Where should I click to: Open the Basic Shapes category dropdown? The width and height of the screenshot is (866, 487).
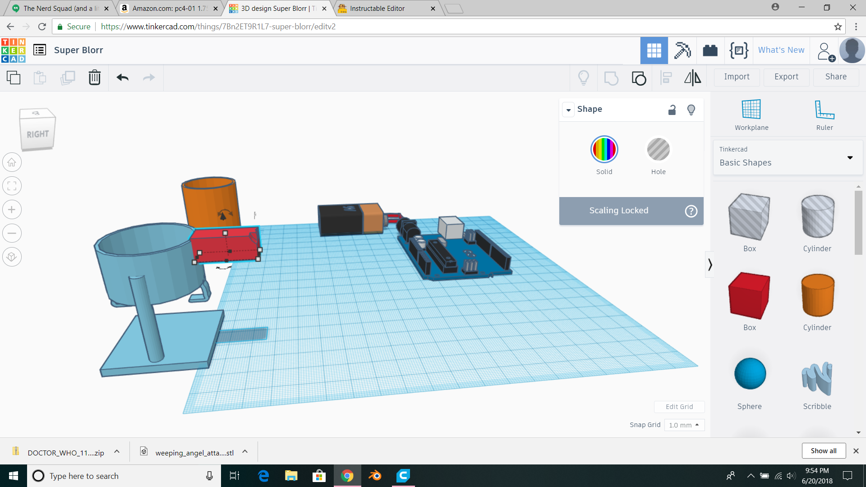(x=788, y=157)
